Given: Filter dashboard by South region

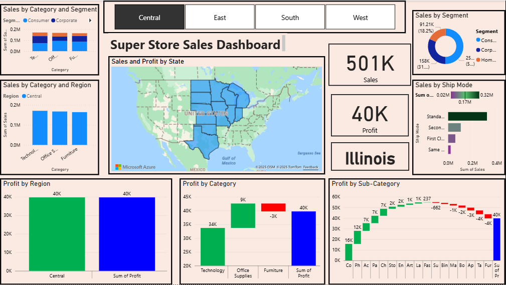Looking at the screenshot, I should 290,18.
